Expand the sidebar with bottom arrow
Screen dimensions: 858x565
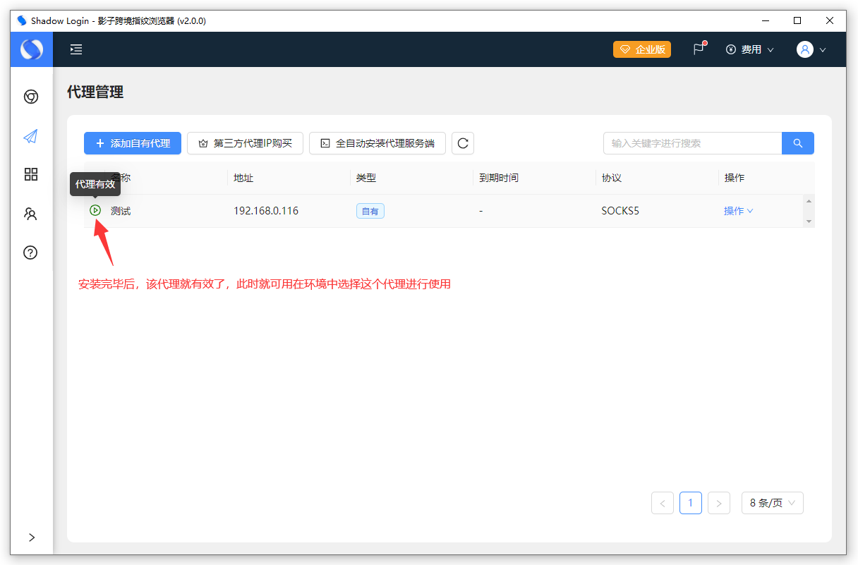[32, 537]
